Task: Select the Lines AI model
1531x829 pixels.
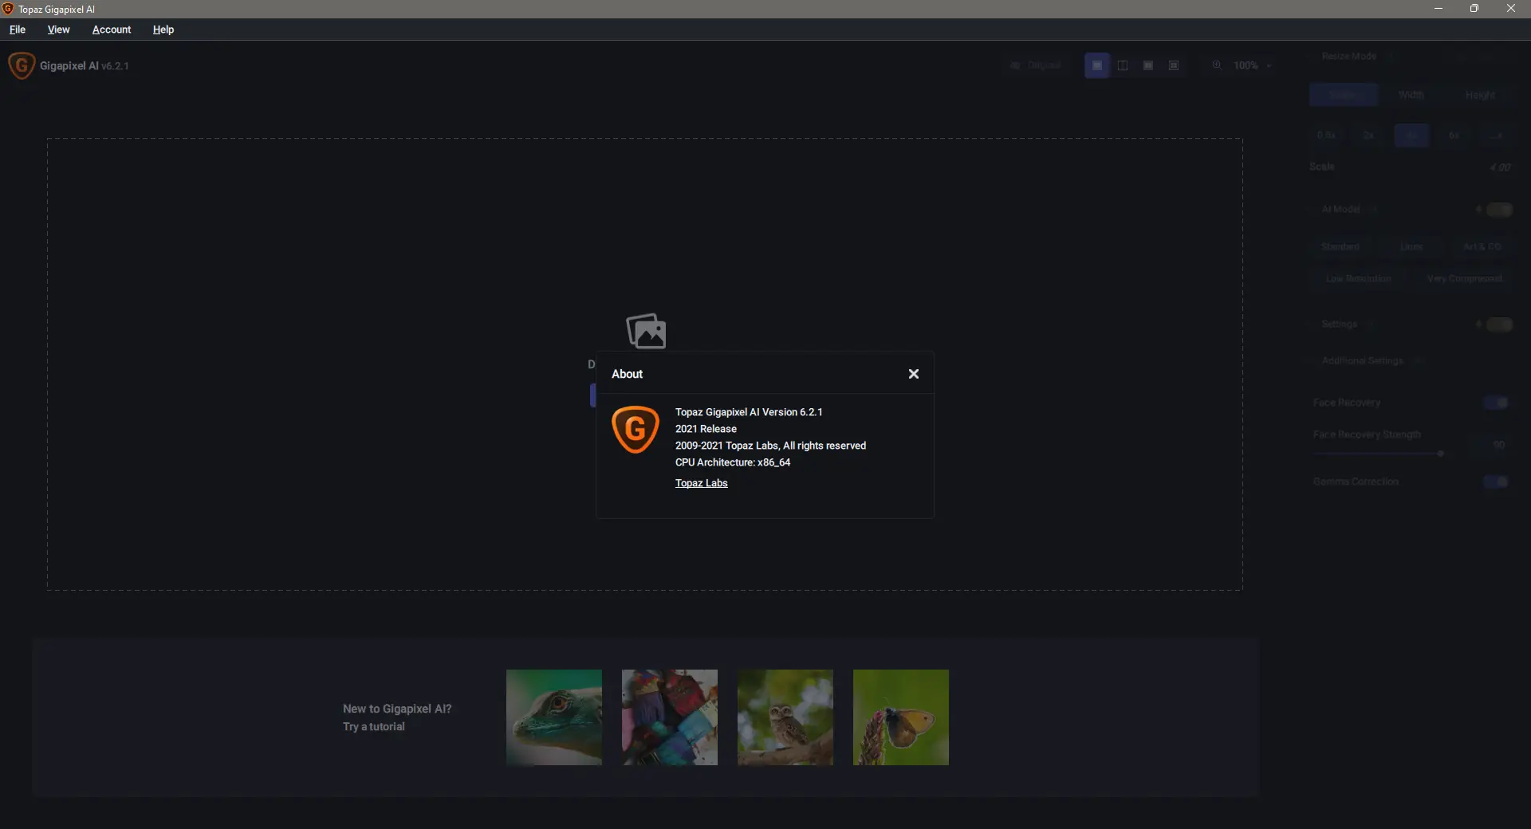Action: (1411, 247)
